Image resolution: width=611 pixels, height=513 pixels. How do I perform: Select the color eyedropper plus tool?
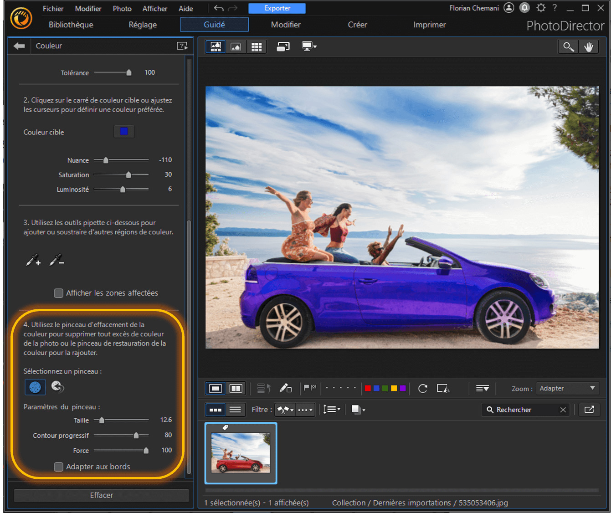coord(33,261)
